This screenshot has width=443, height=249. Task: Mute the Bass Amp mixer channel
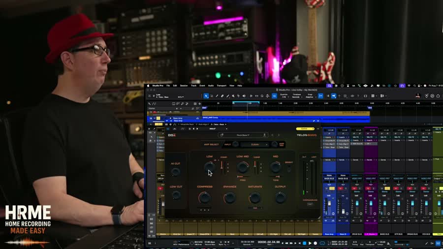tap(327, 188)
